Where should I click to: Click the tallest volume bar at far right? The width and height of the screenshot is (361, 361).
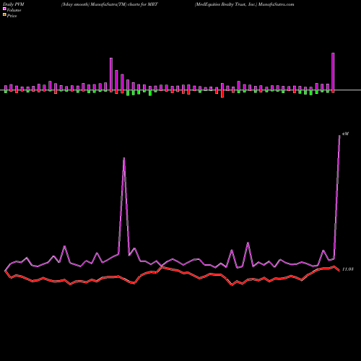point(333,71)
